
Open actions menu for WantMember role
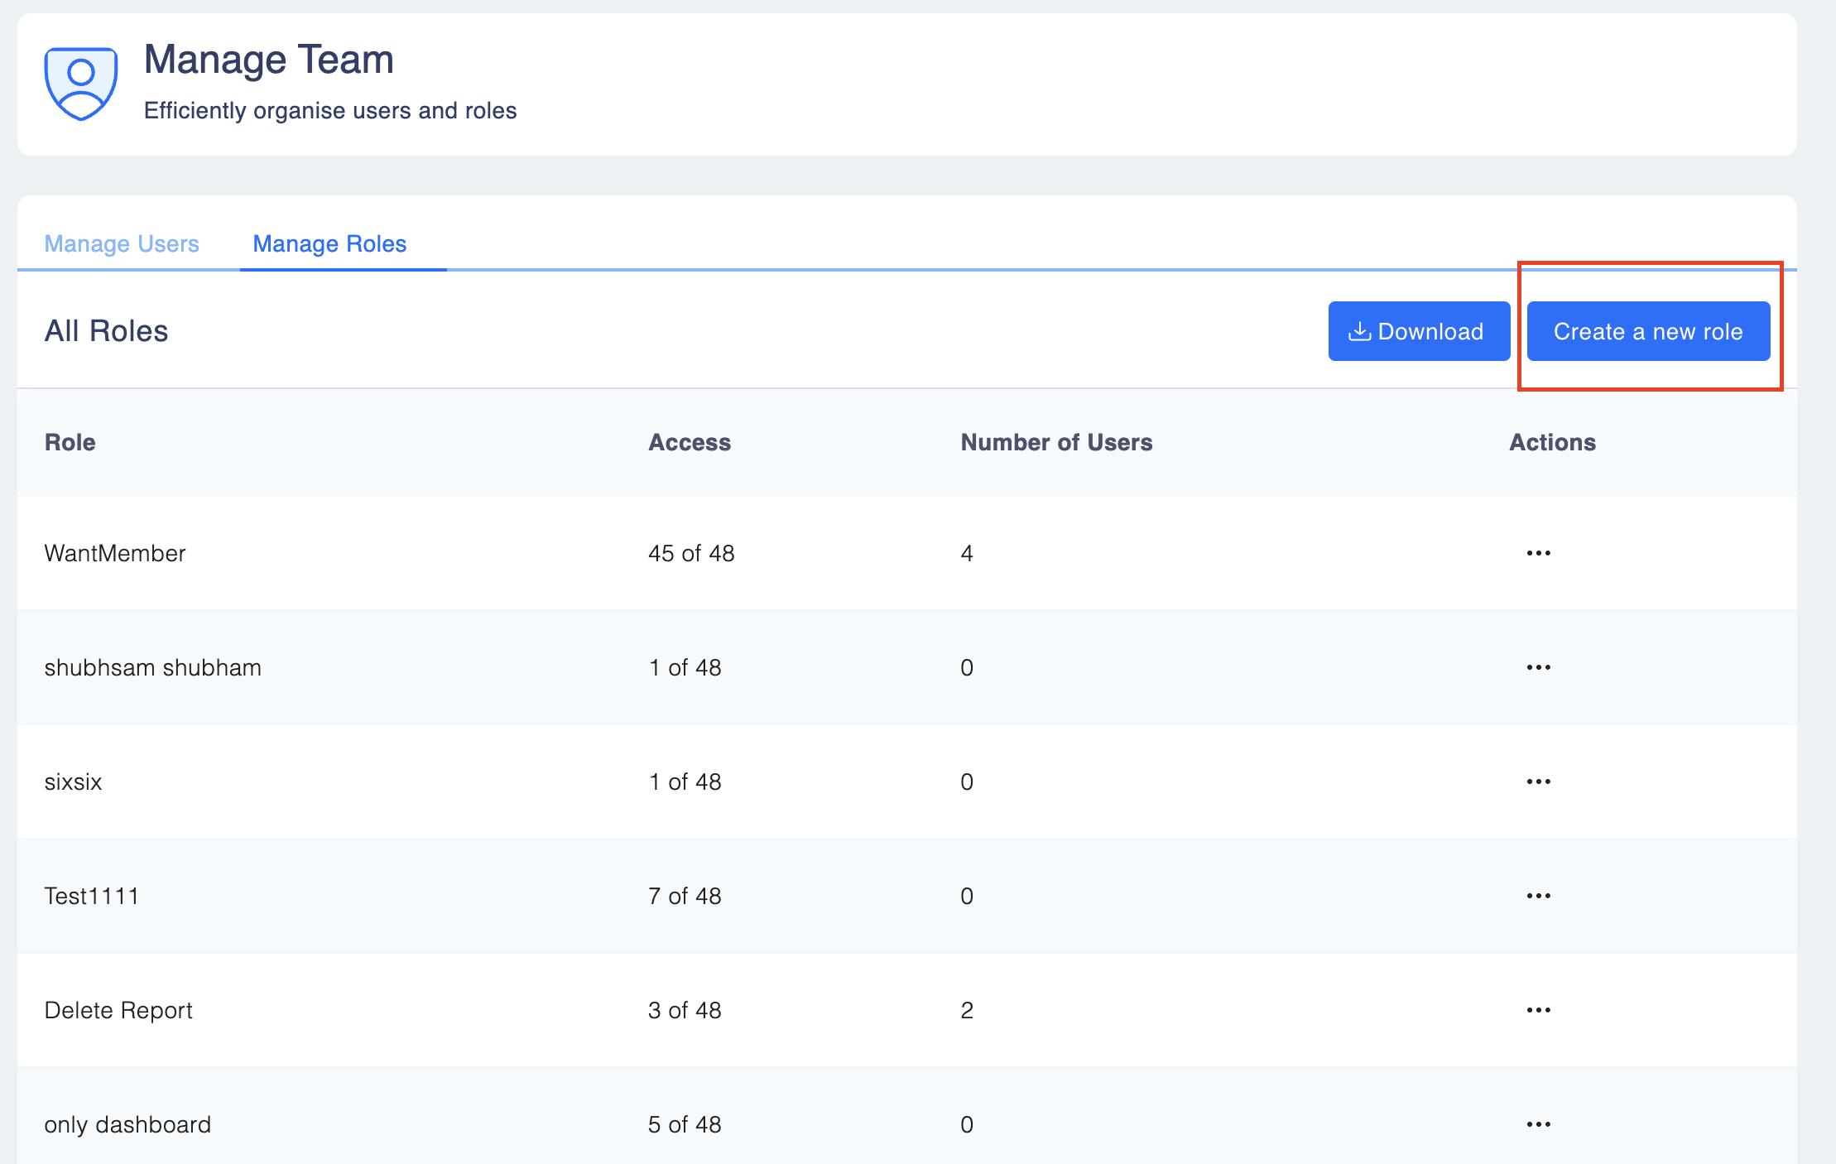click(x=1538, y=553)
